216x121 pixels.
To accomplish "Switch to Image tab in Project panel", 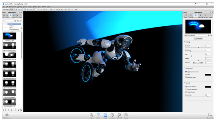I will (210, 16).
